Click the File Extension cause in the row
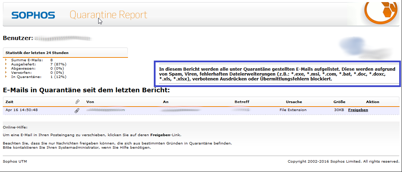402x172 pixels. (293, 110)
